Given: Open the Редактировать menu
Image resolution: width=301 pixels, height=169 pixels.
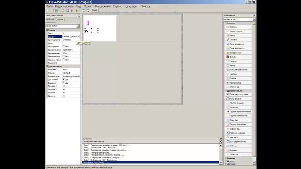Looking at the screenshot, I should pyautogui.click(x=64, y=6).
